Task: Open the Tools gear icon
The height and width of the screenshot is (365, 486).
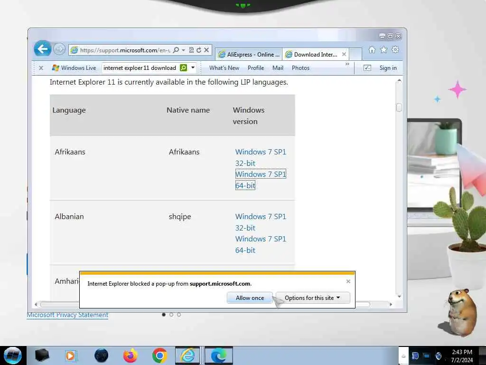Action: pos(395,49)
